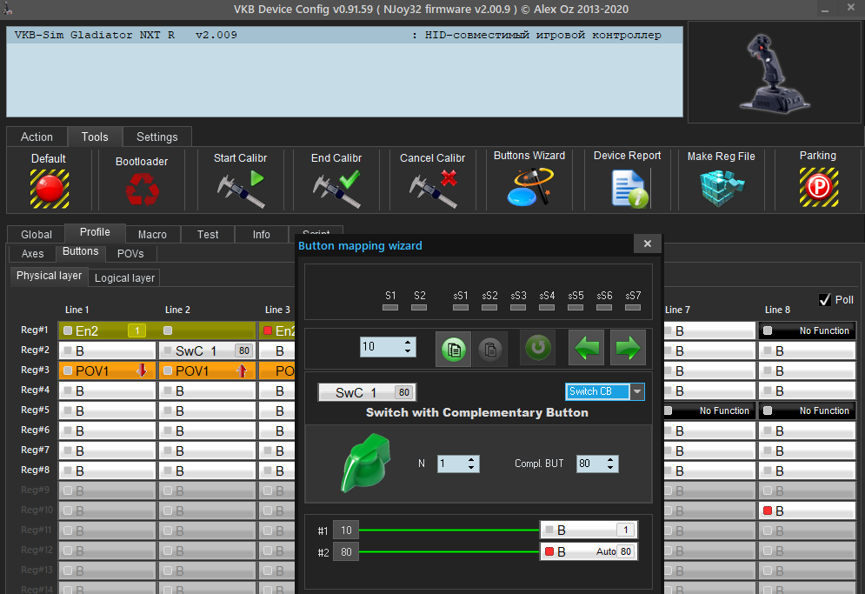Viewport: 865px width, 594px height.
Task: Increase the button number 10 spinner
Action: pos(408,343)
